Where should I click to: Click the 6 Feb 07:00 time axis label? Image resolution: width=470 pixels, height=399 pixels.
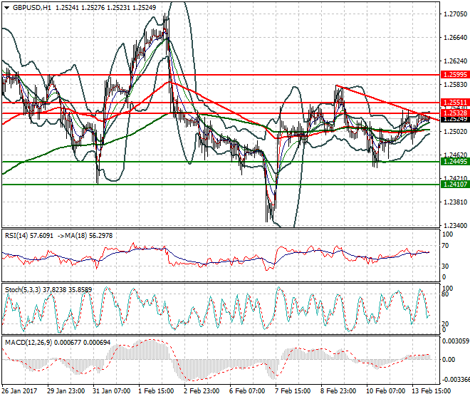[x=247, y=391]
